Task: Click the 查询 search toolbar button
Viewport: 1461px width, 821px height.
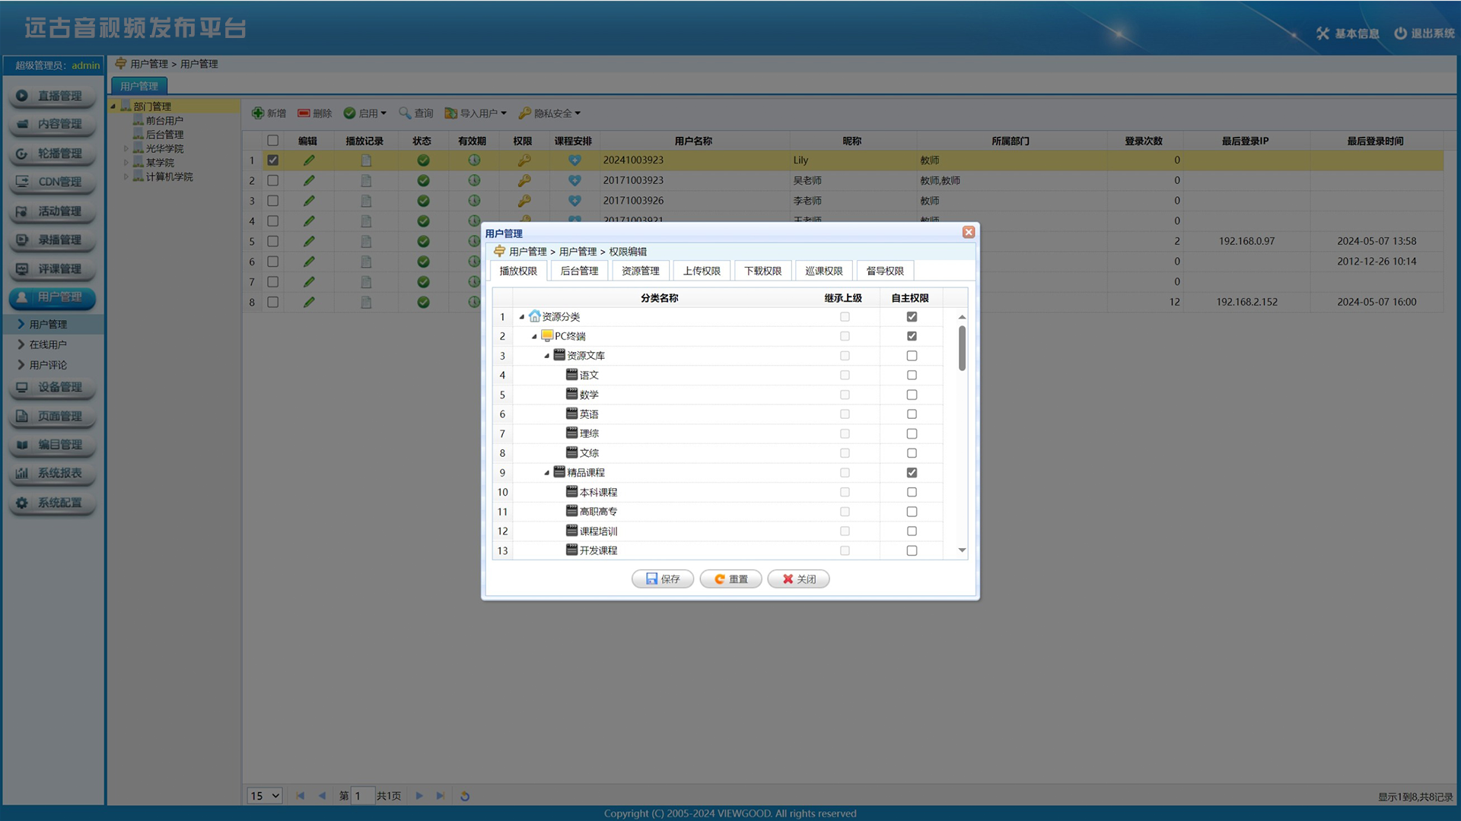Action: tap(415, 113)
